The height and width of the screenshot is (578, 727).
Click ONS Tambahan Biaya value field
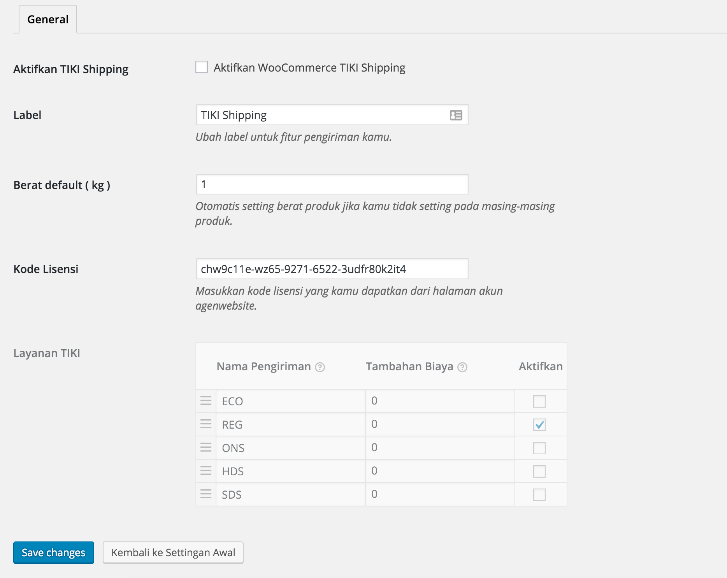(x=440, y=448)
